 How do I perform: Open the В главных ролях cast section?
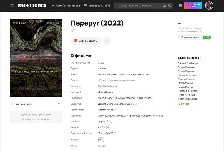coord(189,58)
